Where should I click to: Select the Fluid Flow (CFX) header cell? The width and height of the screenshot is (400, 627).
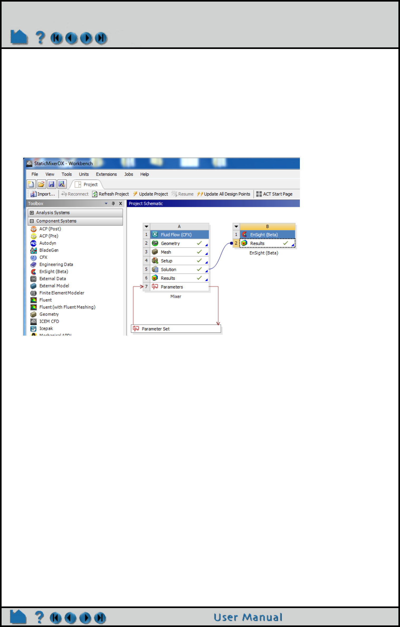pyautogui.click(x=179, y=235)
